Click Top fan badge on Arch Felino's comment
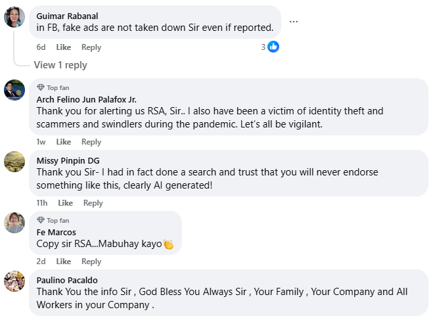Viewport: 433px width, 320px height. (x=53, y=87)
